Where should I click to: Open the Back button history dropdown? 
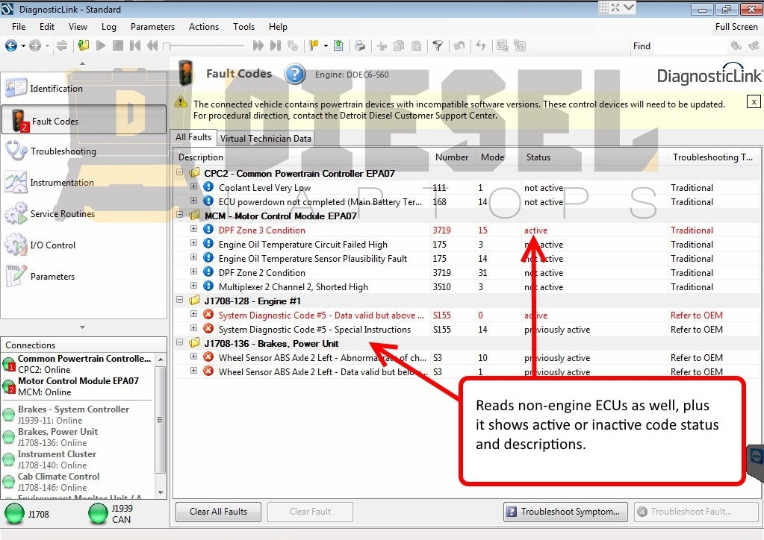click(23, 45)
